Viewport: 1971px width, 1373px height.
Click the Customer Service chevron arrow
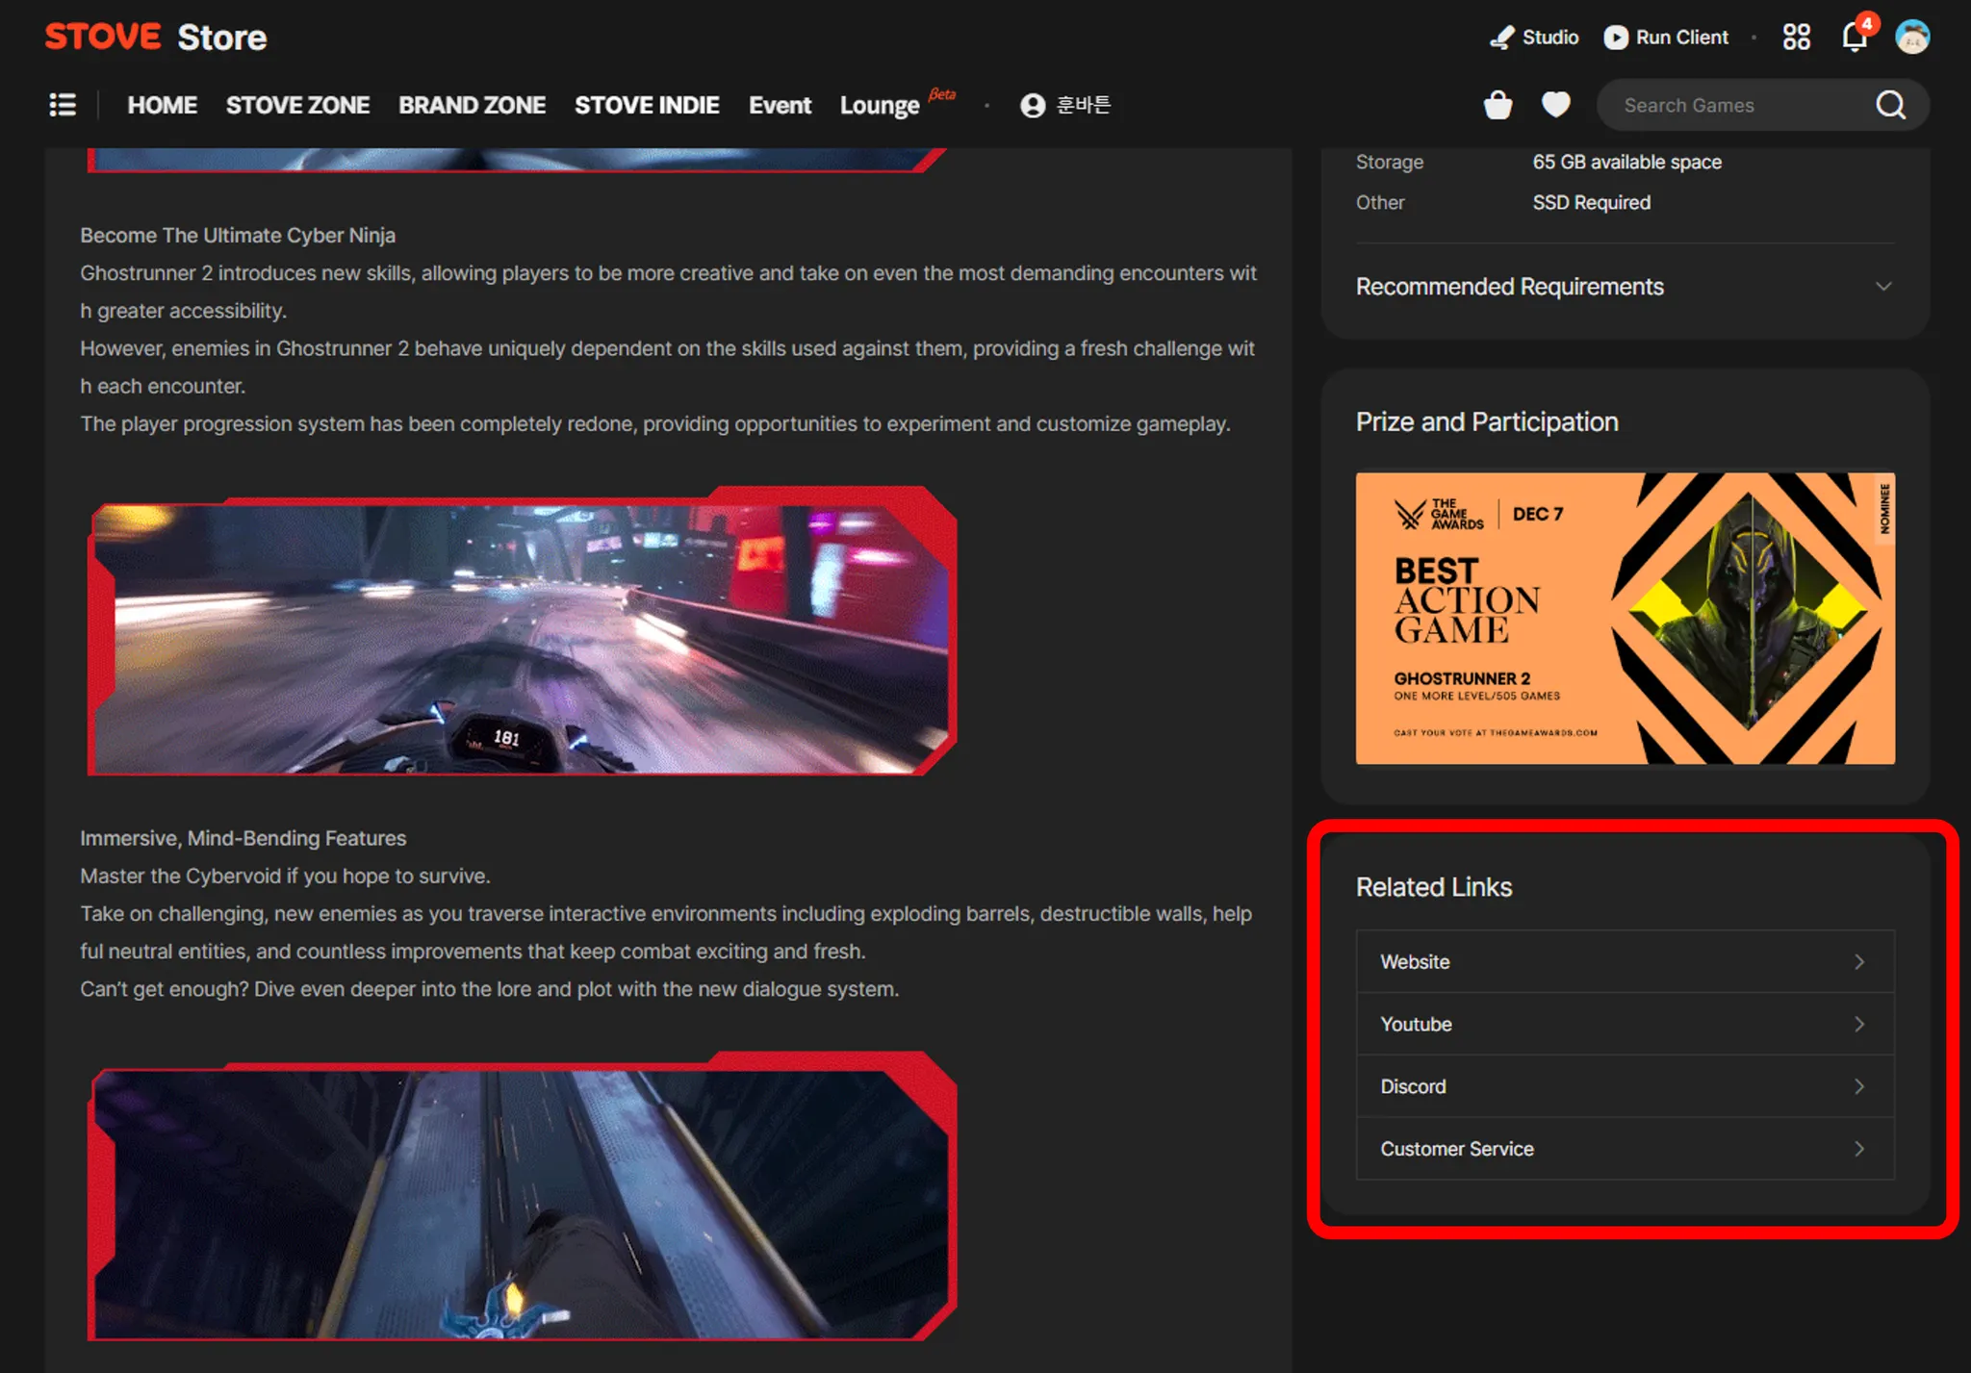(x=1858, y=1149)
